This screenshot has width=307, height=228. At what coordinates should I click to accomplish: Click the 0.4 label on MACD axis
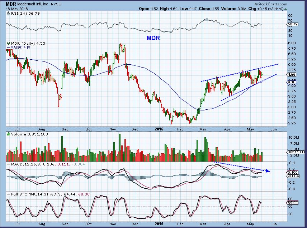pyautogui.click(x=292, y=163)
